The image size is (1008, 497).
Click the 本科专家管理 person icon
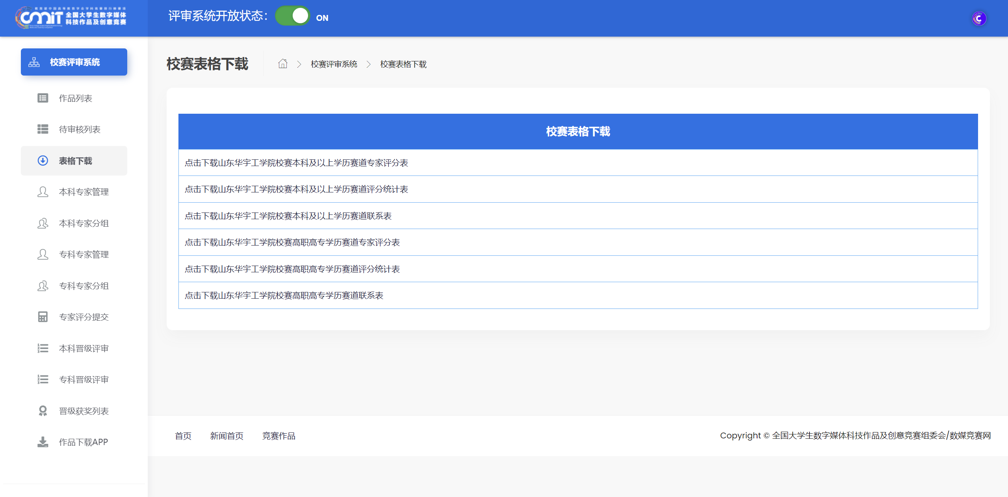tap(43, 192)
